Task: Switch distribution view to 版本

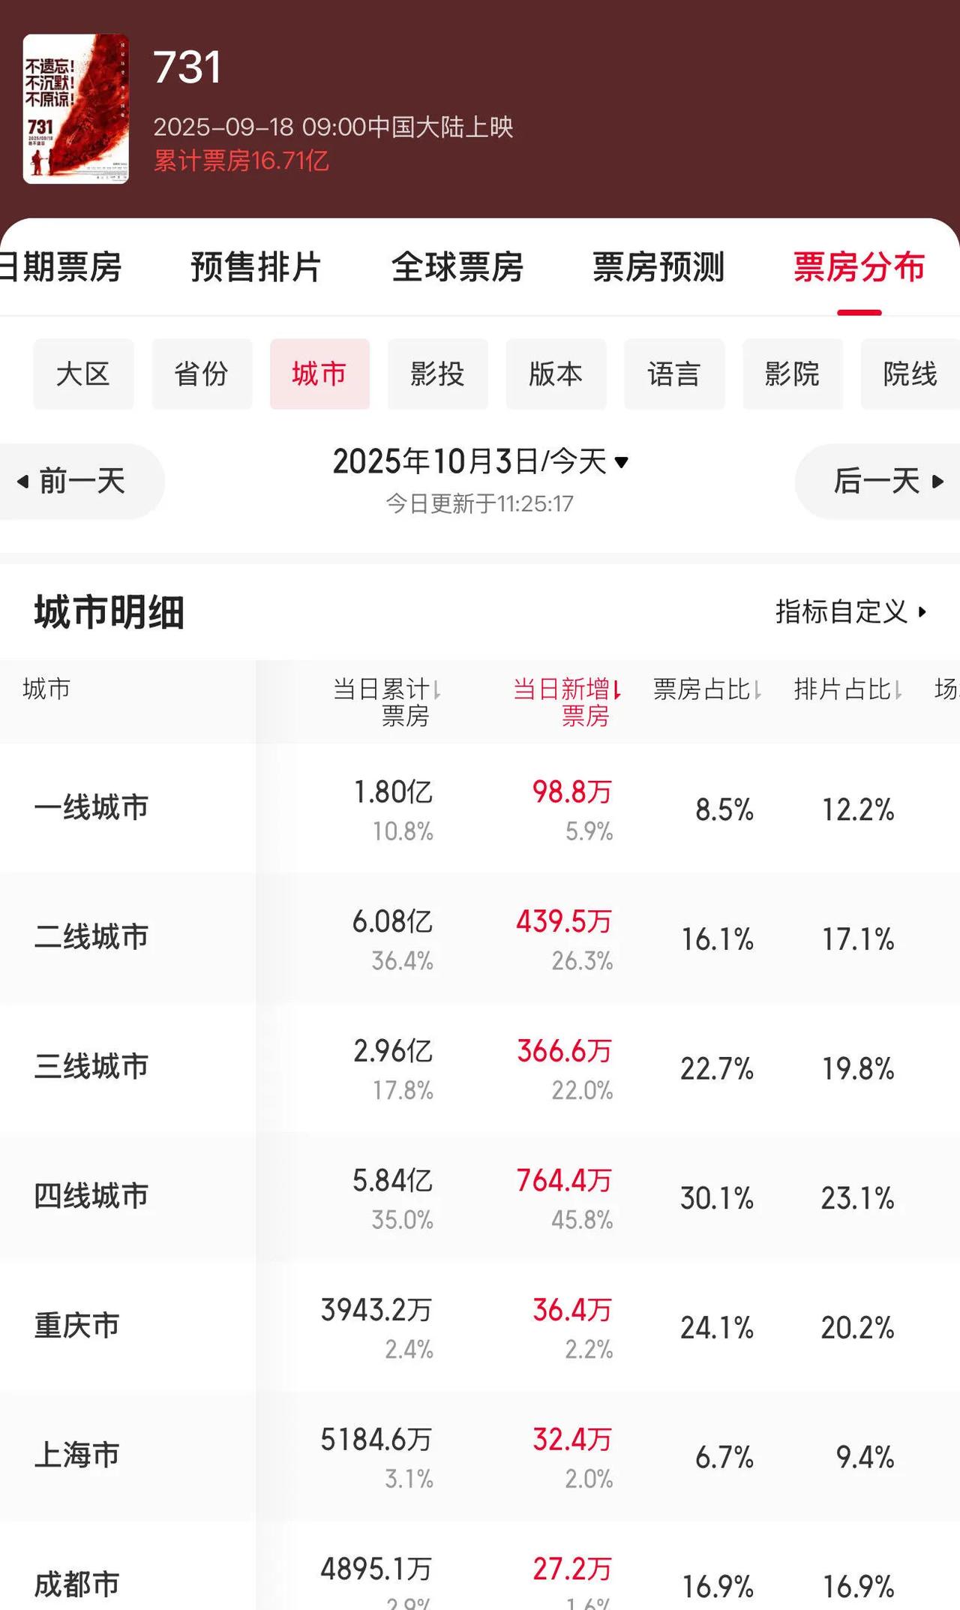Action: (x=556, y=374)
